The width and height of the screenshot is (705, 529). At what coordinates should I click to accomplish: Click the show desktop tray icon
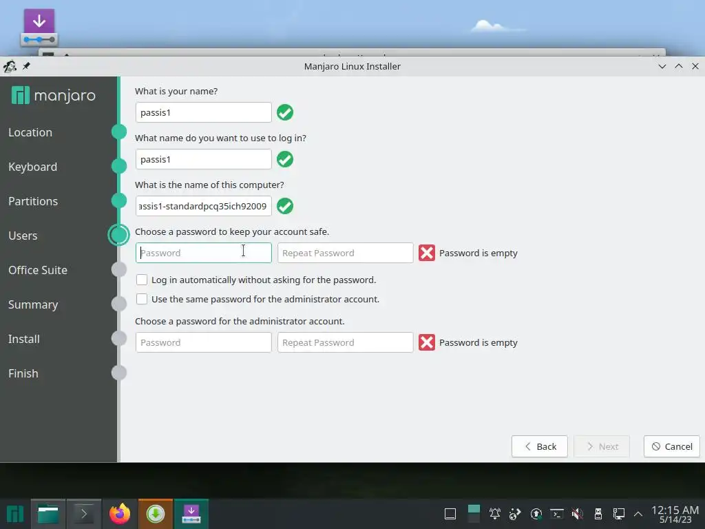[450, 514]
